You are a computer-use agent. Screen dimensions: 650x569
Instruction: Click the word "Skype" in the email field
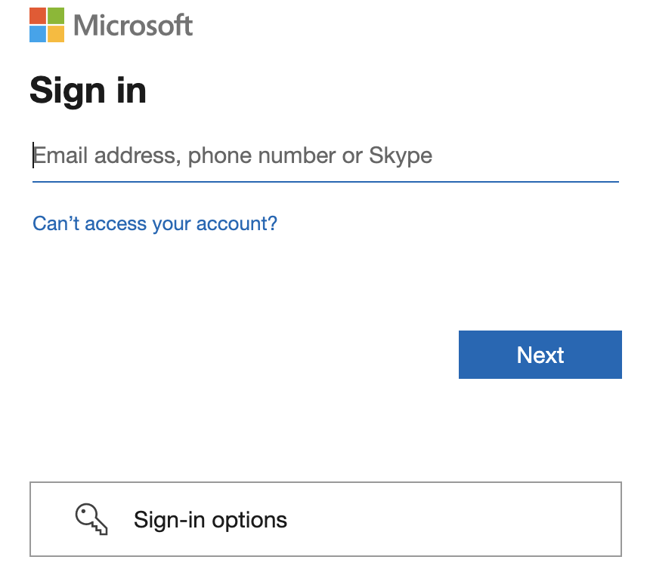[x=401, y=156]
